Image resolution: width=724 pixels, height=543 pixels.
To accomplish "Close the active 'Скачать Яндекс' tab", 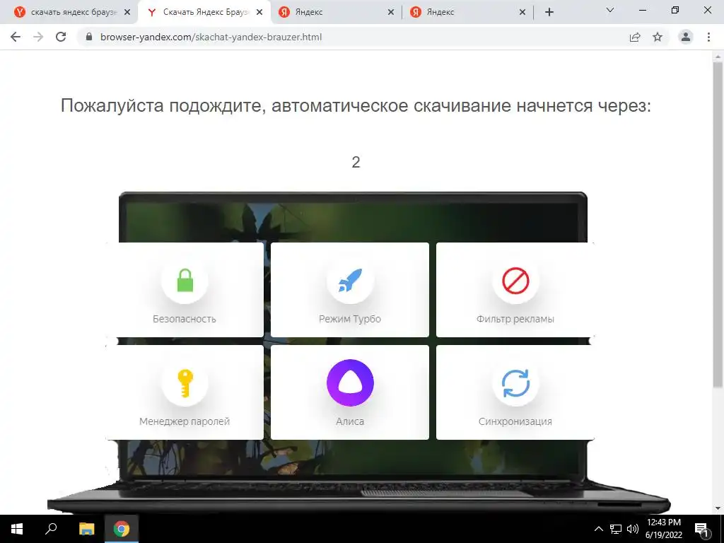I will (x=259, y=13).
